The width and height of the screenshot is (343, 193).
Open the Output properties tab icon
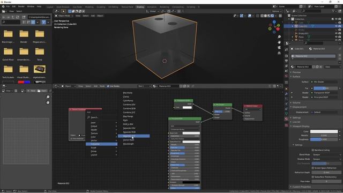286,61
